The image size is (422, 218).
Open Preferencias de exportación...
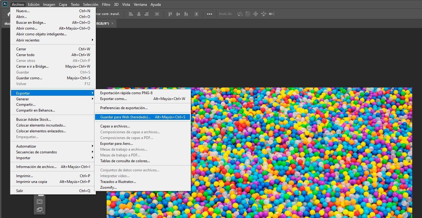click(143, 108)
